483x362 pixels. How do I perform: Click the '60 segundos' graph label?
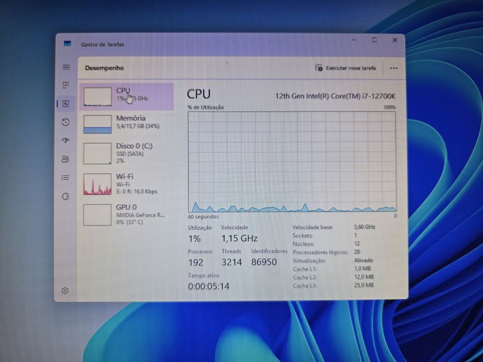203,217
